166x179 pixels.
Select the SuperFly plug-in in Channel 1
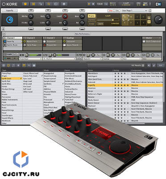12,41
